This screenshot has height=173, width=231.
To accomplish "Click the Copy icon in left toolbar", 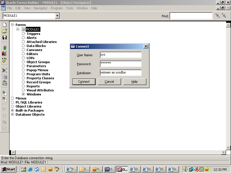I will (5, 77).
